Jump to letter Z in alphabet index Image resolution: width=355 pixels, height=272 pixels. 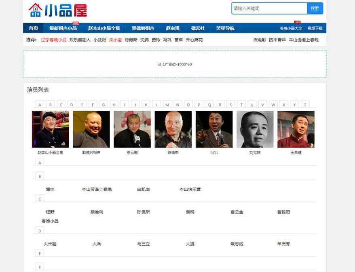(305, 105)
